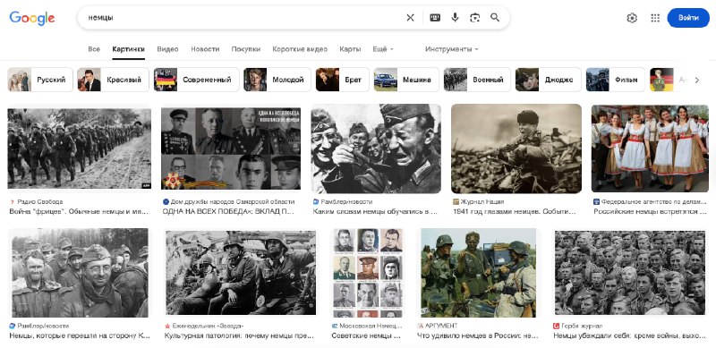
Task: Select the Молодой filter chip
Action: pos(277,80)
